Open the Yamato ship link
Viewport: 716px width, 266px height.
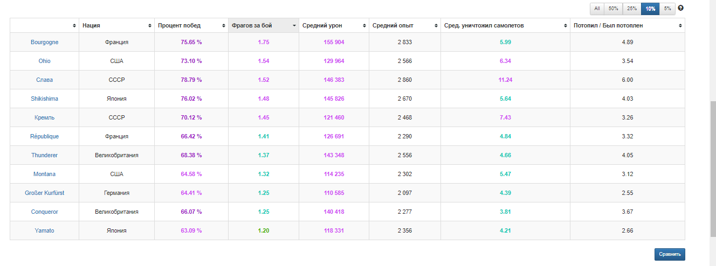45,230
